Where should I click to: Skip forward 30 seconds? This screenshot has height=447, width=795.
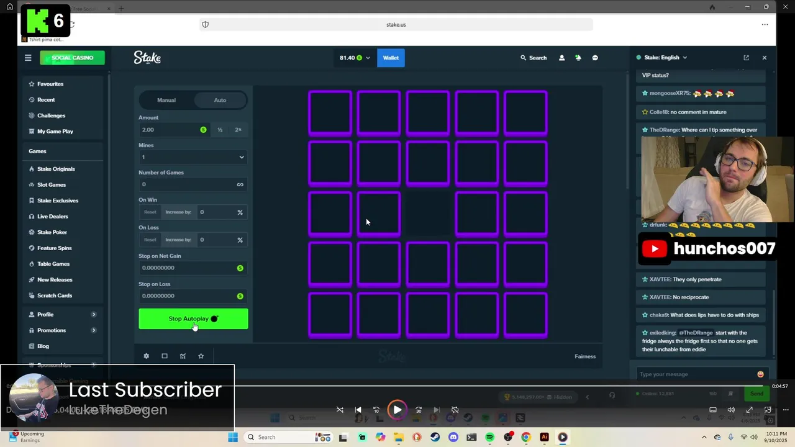click(x=419, y=410)
